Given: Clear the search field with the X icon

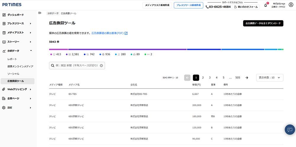Looking at the screenshot, I should click(x=101, y=66).
